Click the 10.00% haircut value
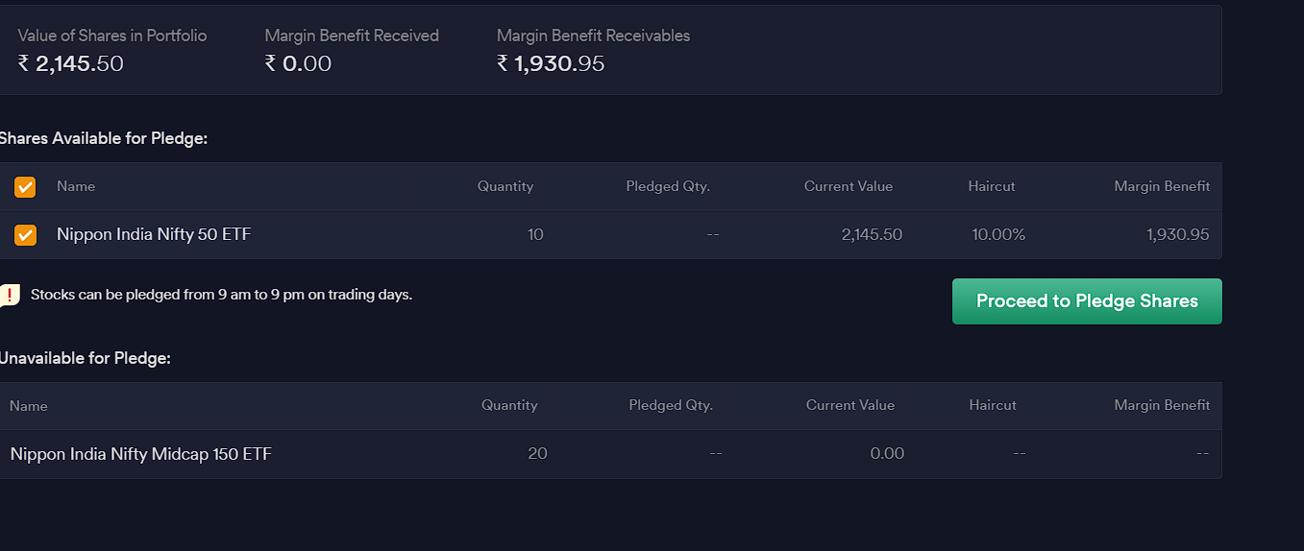This screenshot has width=1304, height=551. pos(998,234)
